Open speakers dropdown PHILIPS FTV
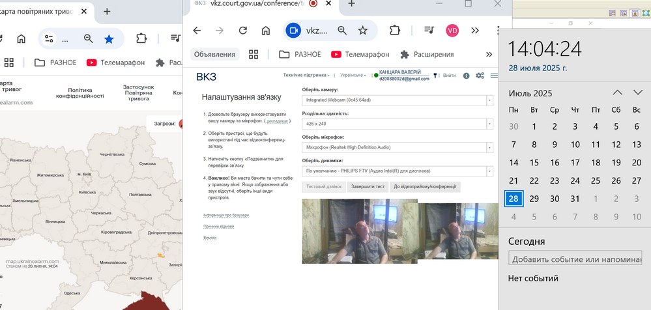This screenshot has height=310, width=651. (x=398, y=171)
